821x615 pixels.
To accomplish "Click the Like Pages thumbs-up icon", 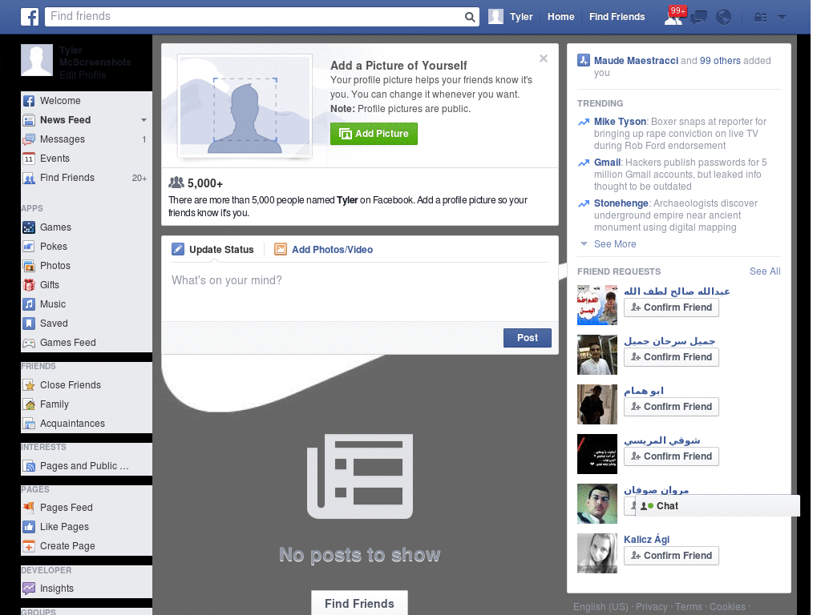I will pos(29,527).
